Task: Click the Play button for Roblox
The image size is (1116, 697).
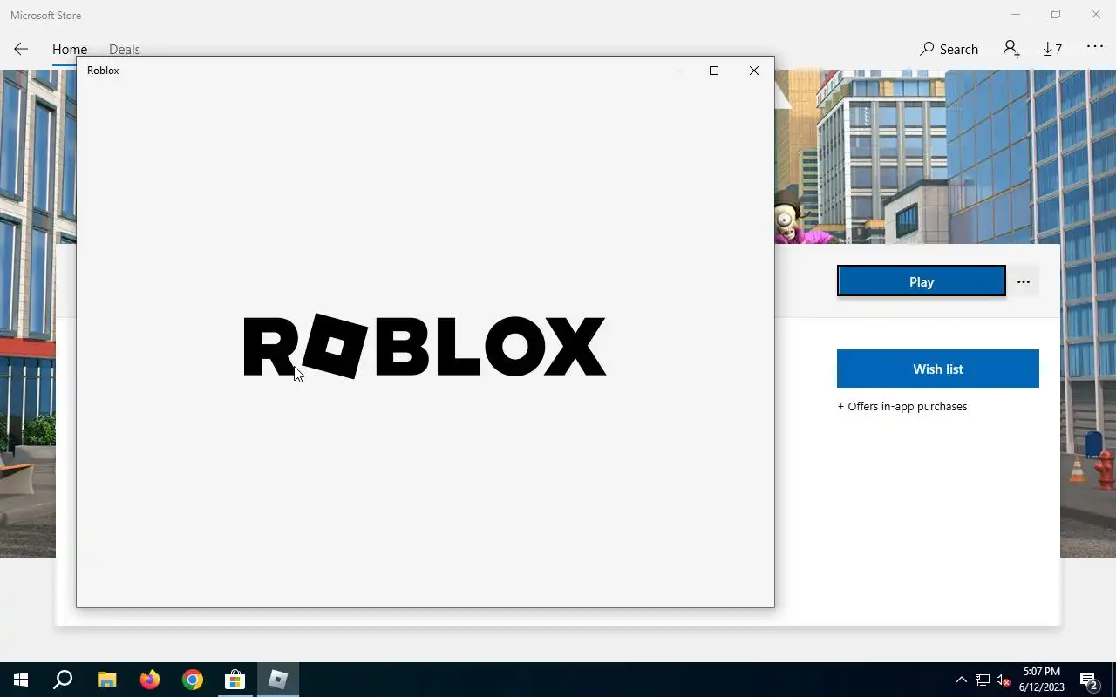Action: click(922, 281)
